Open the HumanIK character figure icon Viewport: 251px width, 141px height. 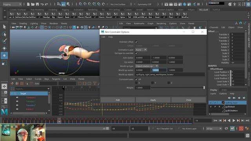[x=235, y=4]
